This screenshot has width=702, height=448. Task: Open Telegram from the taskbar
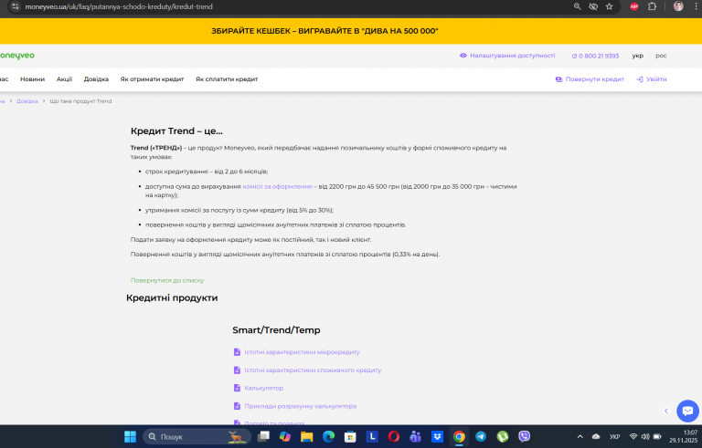(481, 436)
